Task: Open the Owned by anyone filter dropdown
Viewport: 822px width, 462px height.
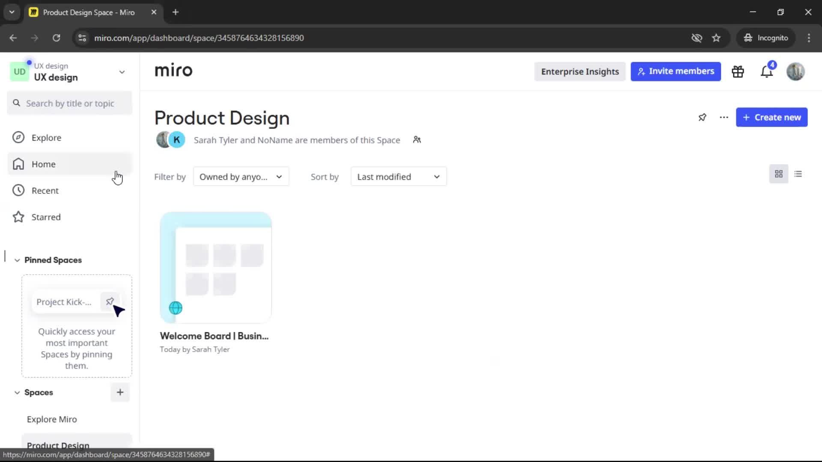Action: (x=241, y=177)
